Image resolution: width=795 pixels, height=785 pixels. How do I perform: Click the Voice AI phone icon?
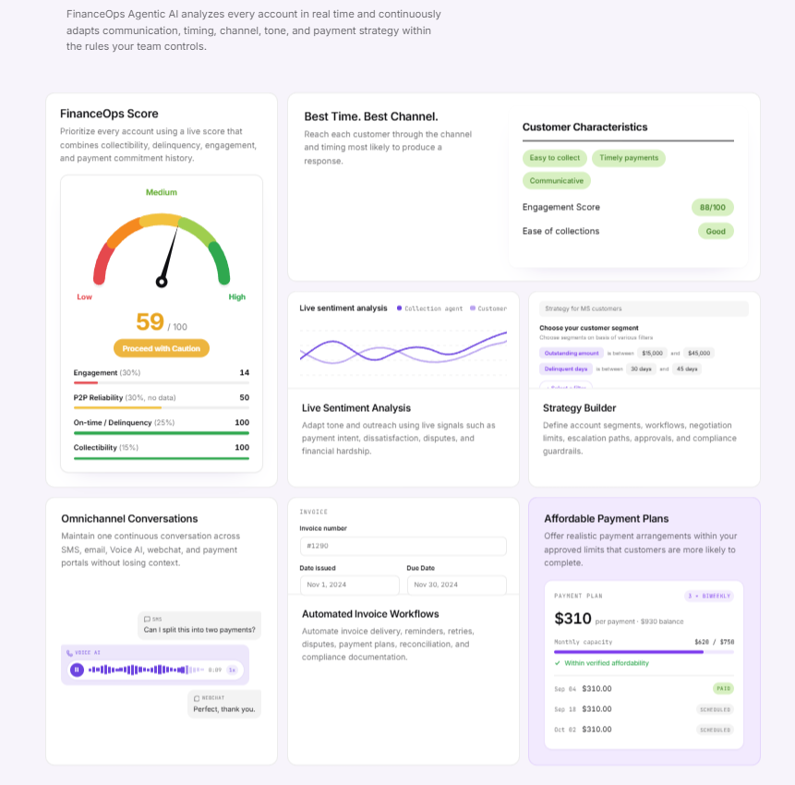(x=69, y=653)
